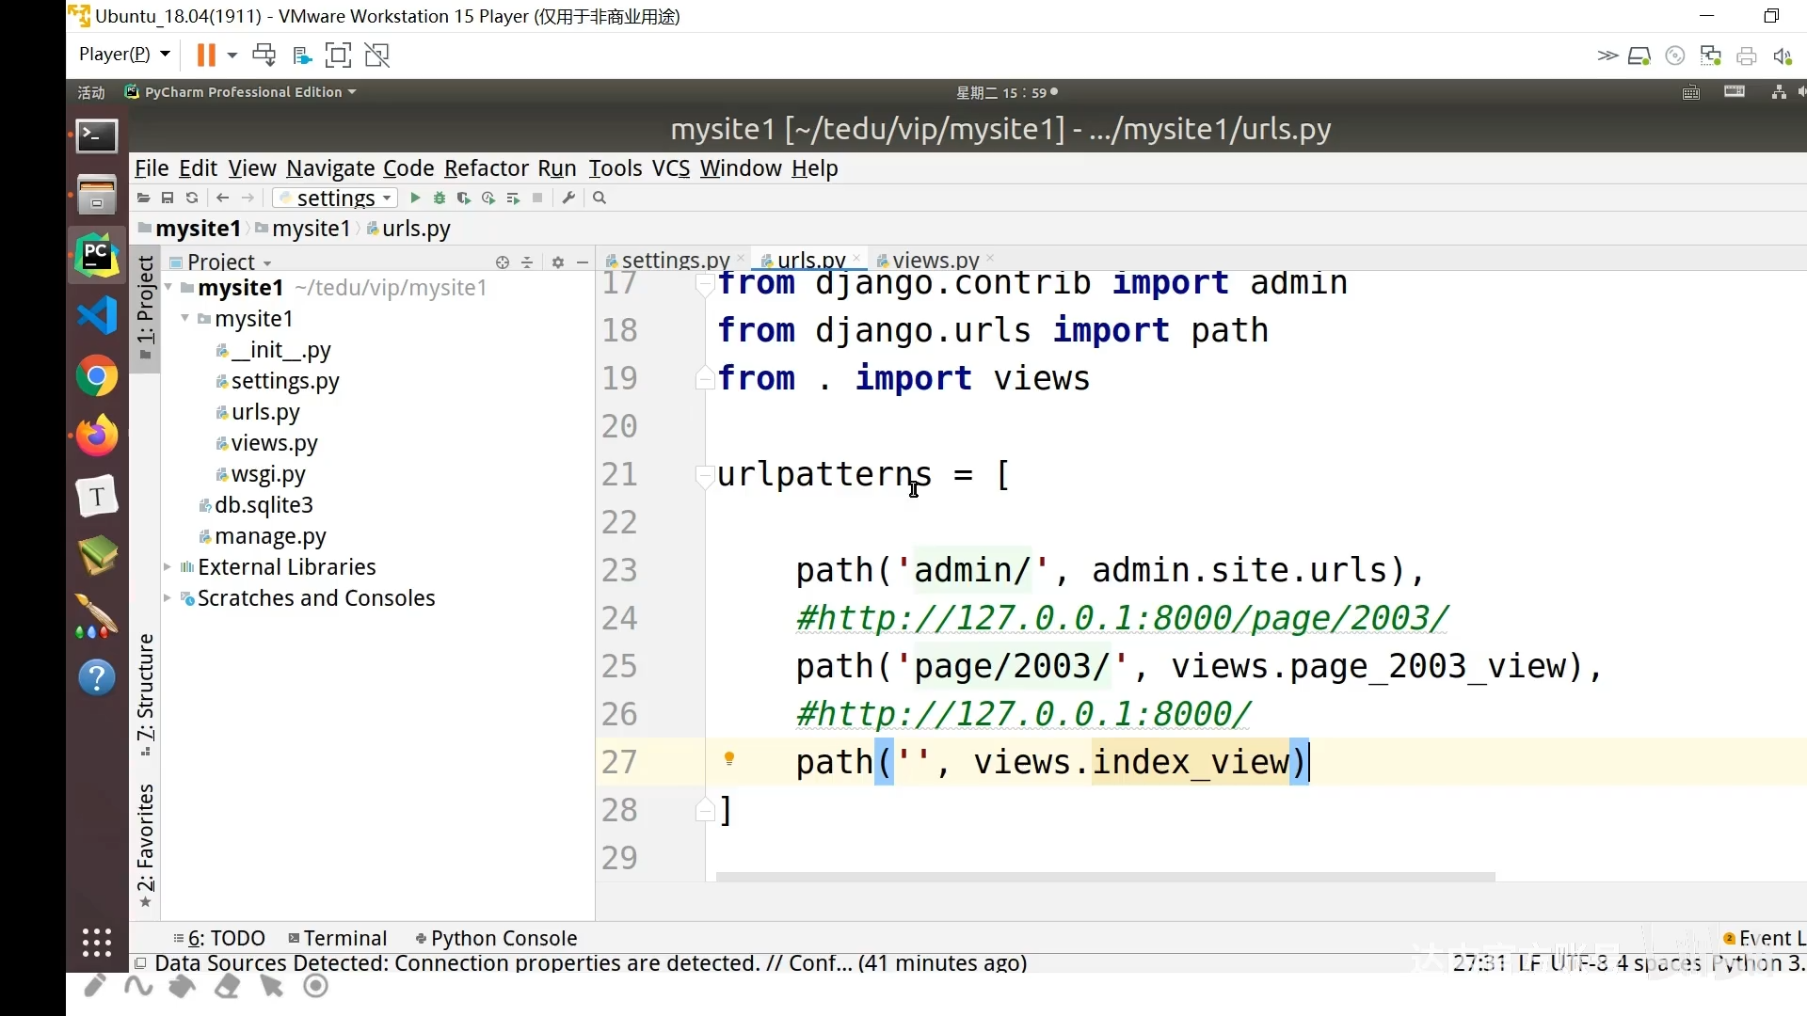This screenshot has height=1016, width=1807.
Task: Open project settings wrench icon
Action: (x=568, y=198)
